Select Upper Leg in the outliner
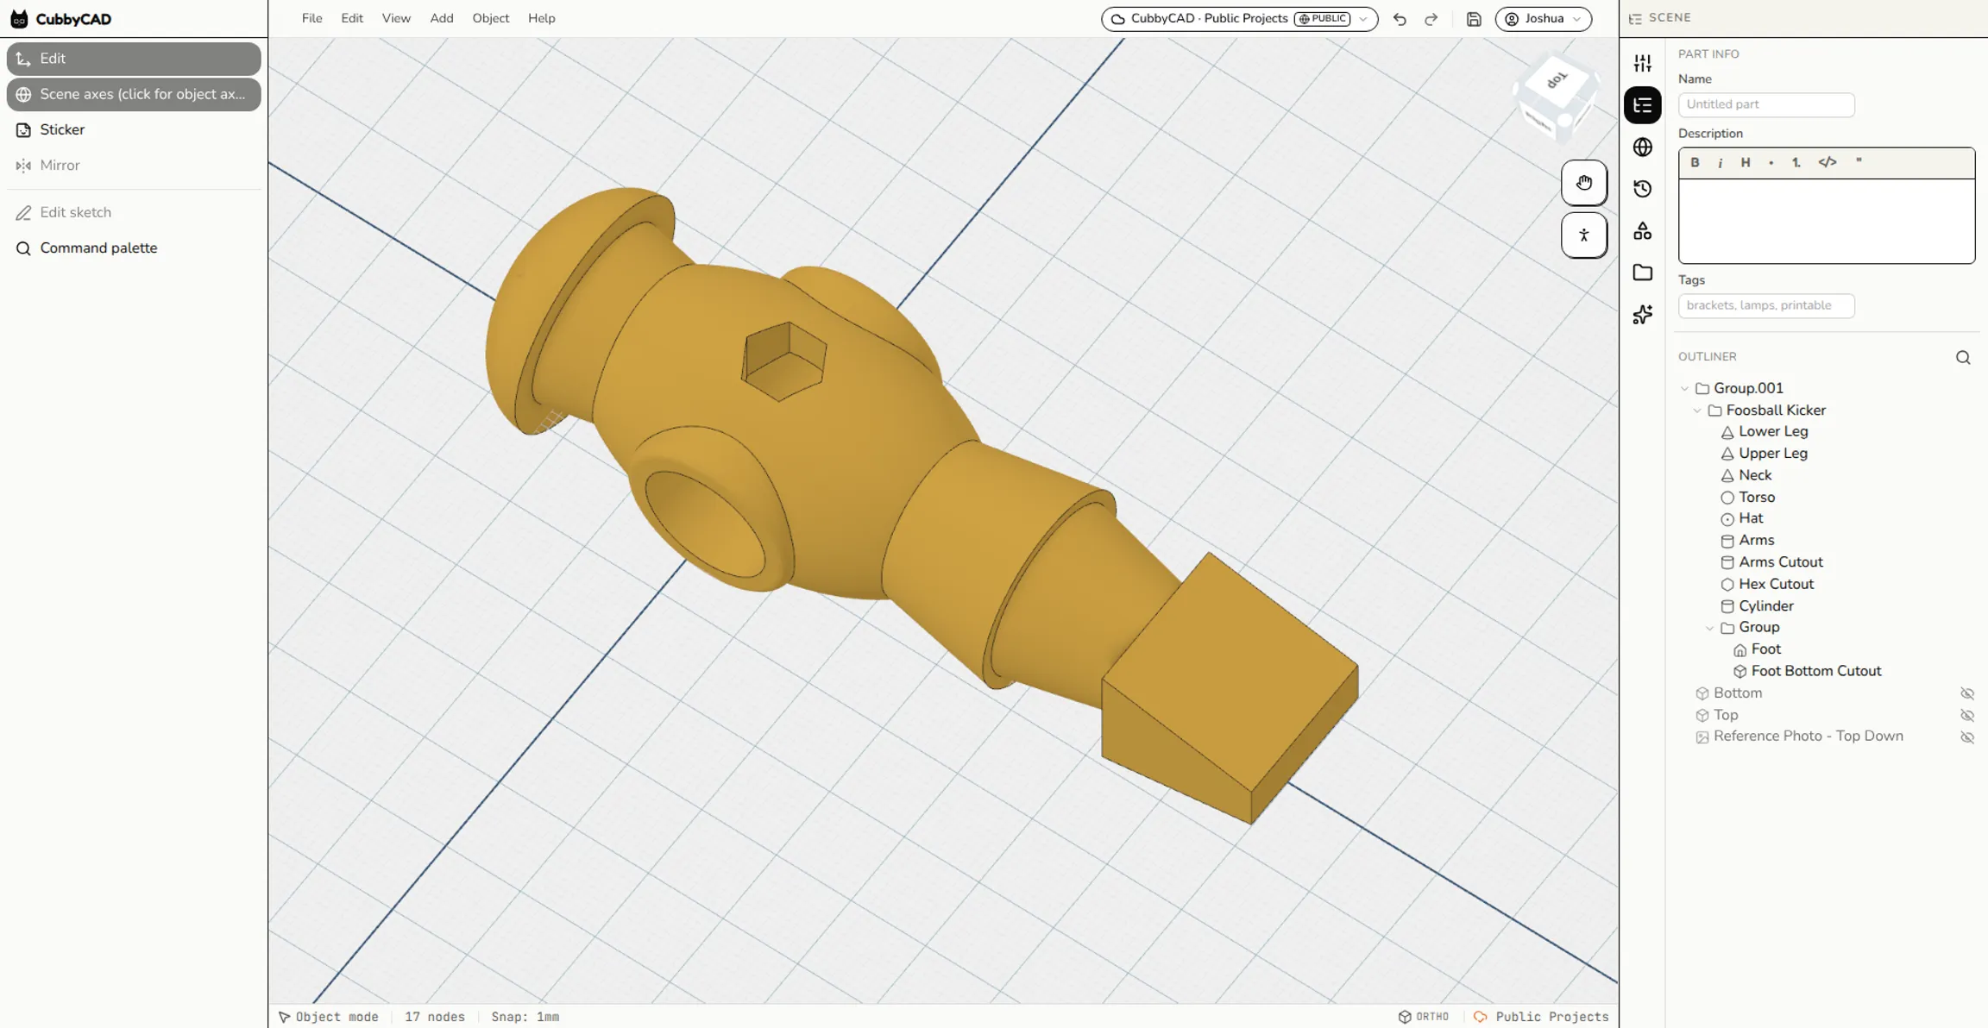This screenshot has height=1028, width=1988. click(x=1773, y=454)
